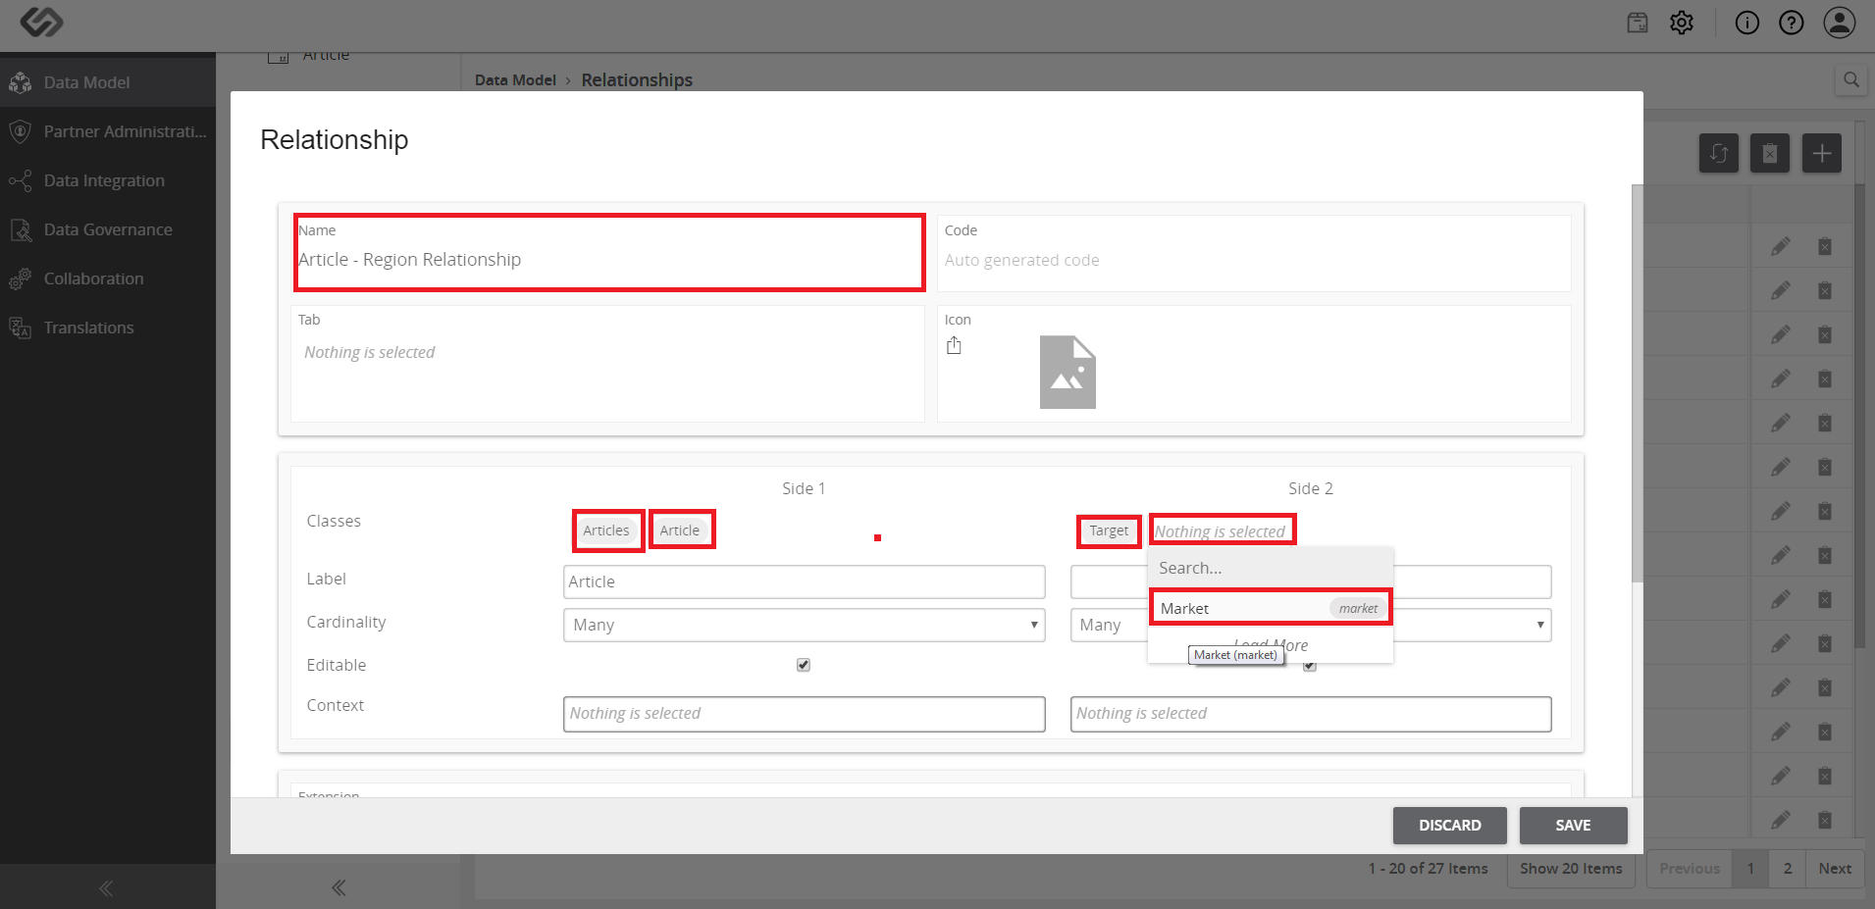Focus the dropdown Search box
The height and width of the screenshot is (909, 1875).
1271,568
